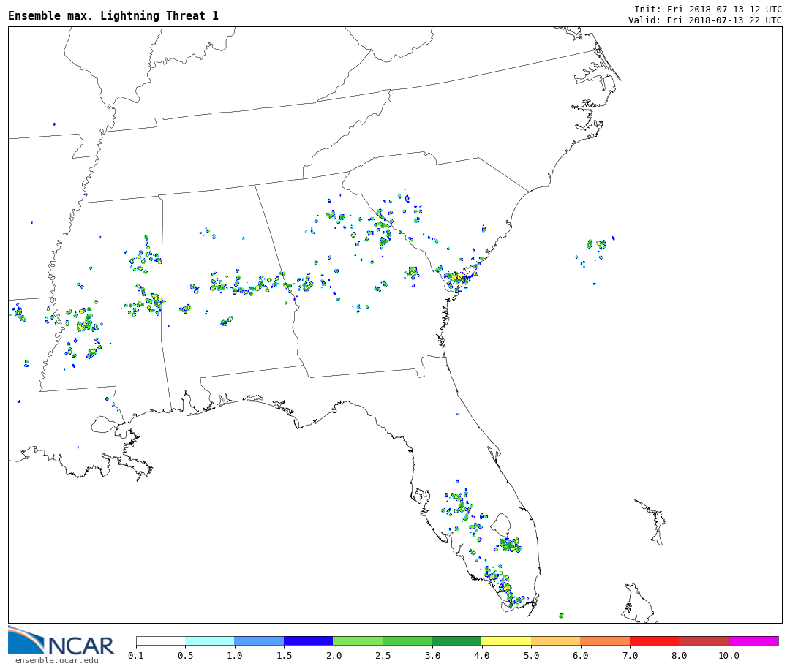Select the Valid time label
Screen dimensions: 790x669
(x=704, y=20)
